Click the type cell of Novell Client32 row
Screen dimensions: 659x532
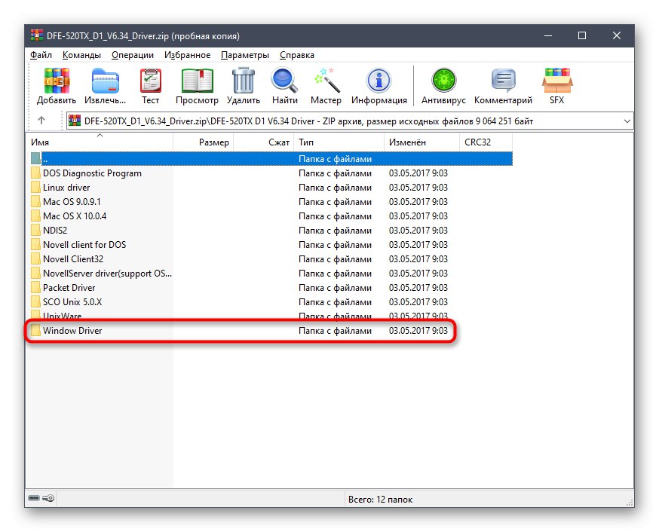335,259
